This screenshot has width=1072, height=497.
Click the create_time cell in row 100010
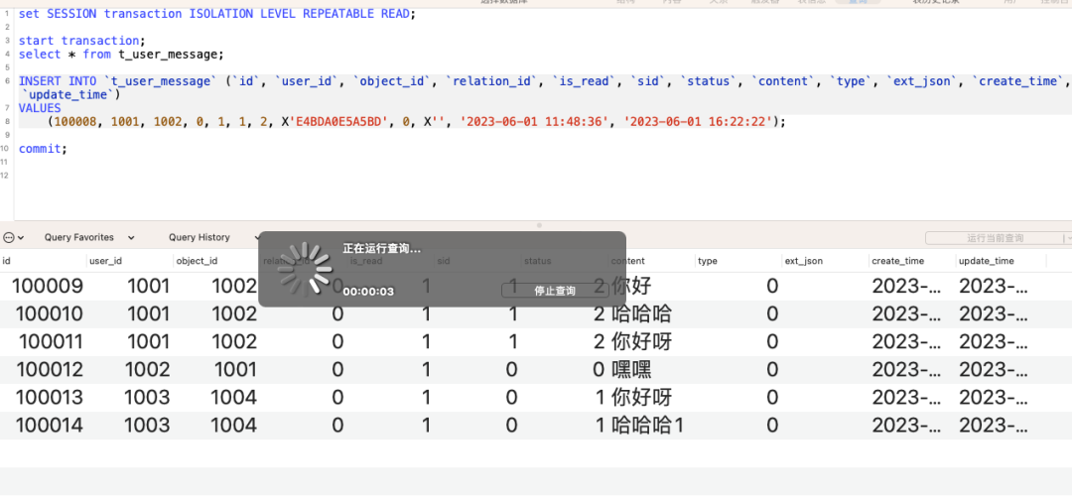(906, 313)
